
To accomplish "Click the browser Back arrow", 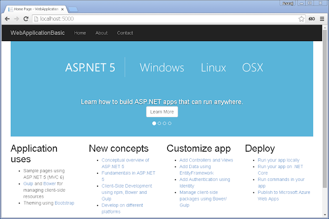I will 7,19.
